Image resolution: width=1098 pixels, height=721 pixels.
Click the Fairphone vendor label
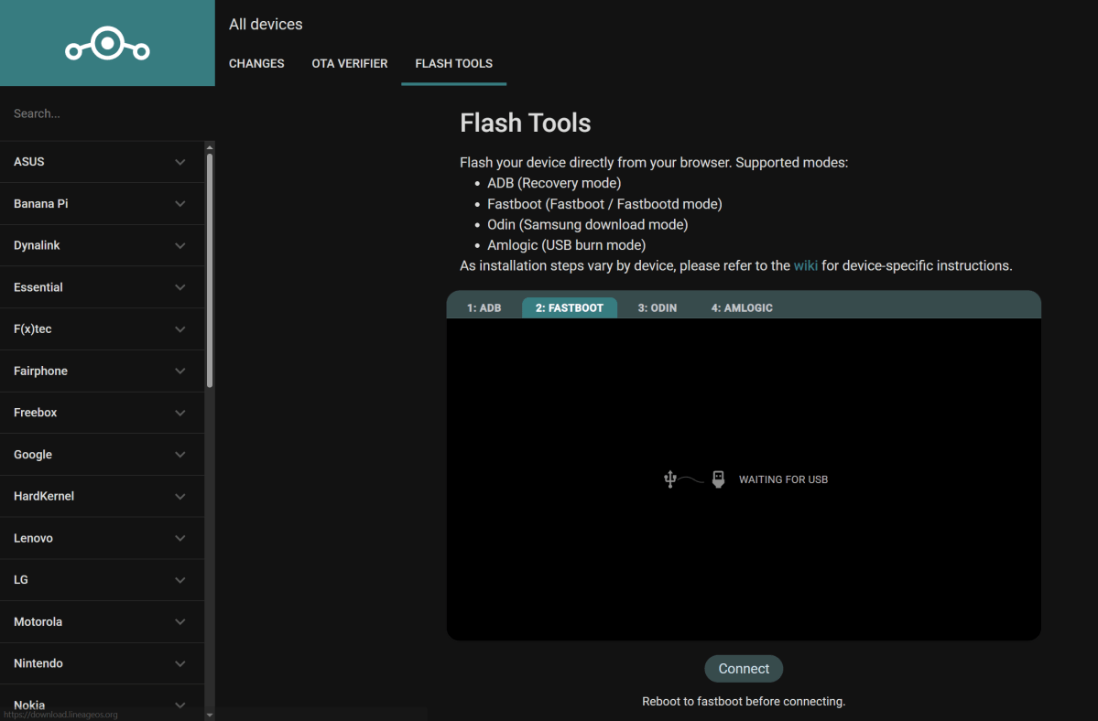(40, 371)
